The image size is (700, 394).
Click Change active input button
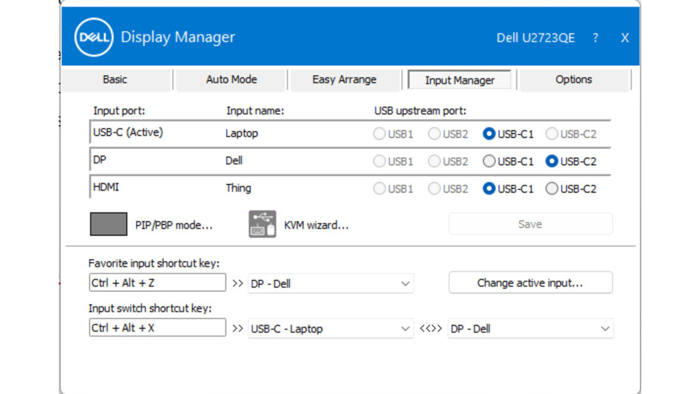(530, 283)
